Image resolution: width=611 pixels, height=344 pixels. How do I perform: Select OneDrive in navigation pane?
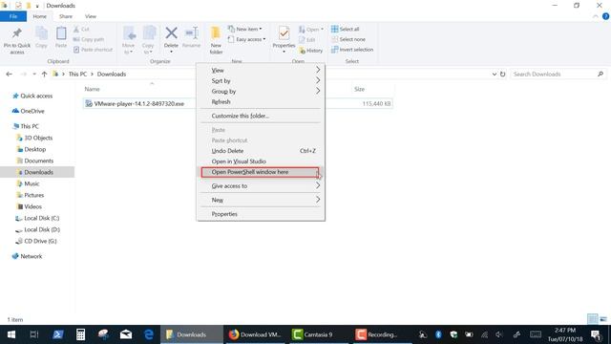click(x=32, y=111)
